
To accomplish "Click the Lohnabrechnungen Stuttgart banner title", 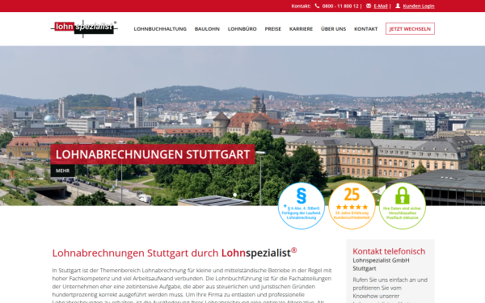I will coord(153,154).
